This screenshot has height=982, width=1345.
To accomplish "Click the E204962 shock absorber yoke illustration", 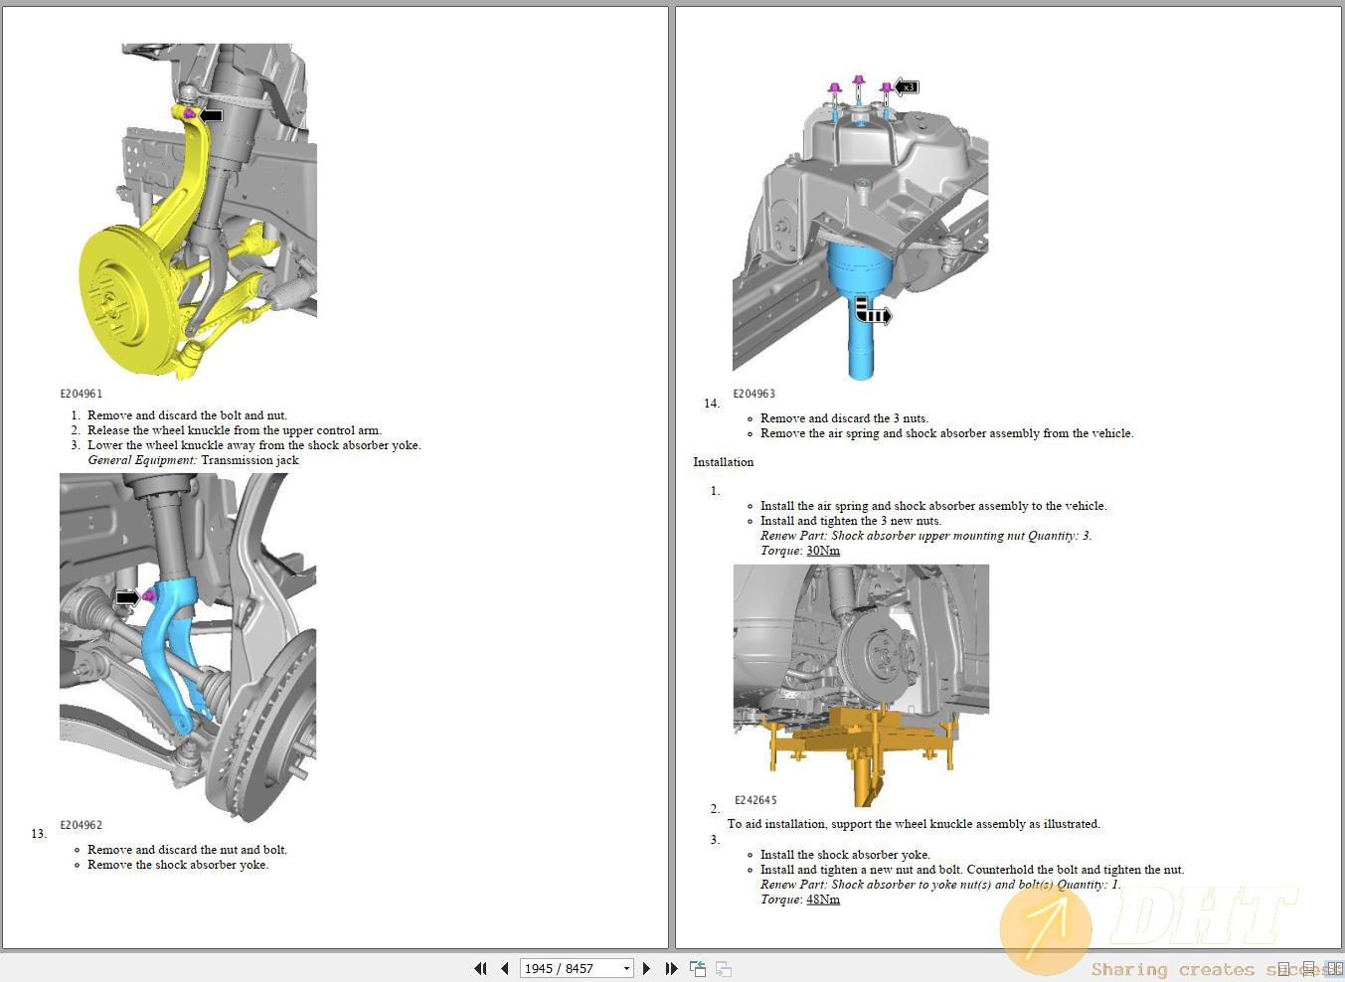I will 188,647.
